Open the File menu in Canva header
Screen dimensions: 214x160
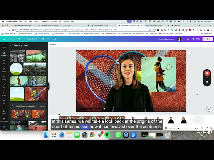tap(19, 39)
